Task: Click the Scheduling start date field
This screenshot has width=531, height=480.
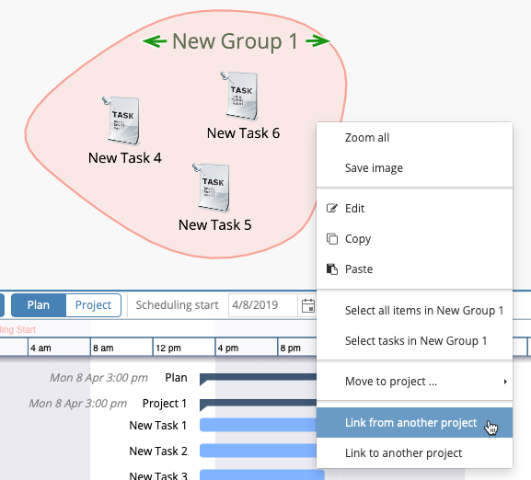Action: pos(263,305)
